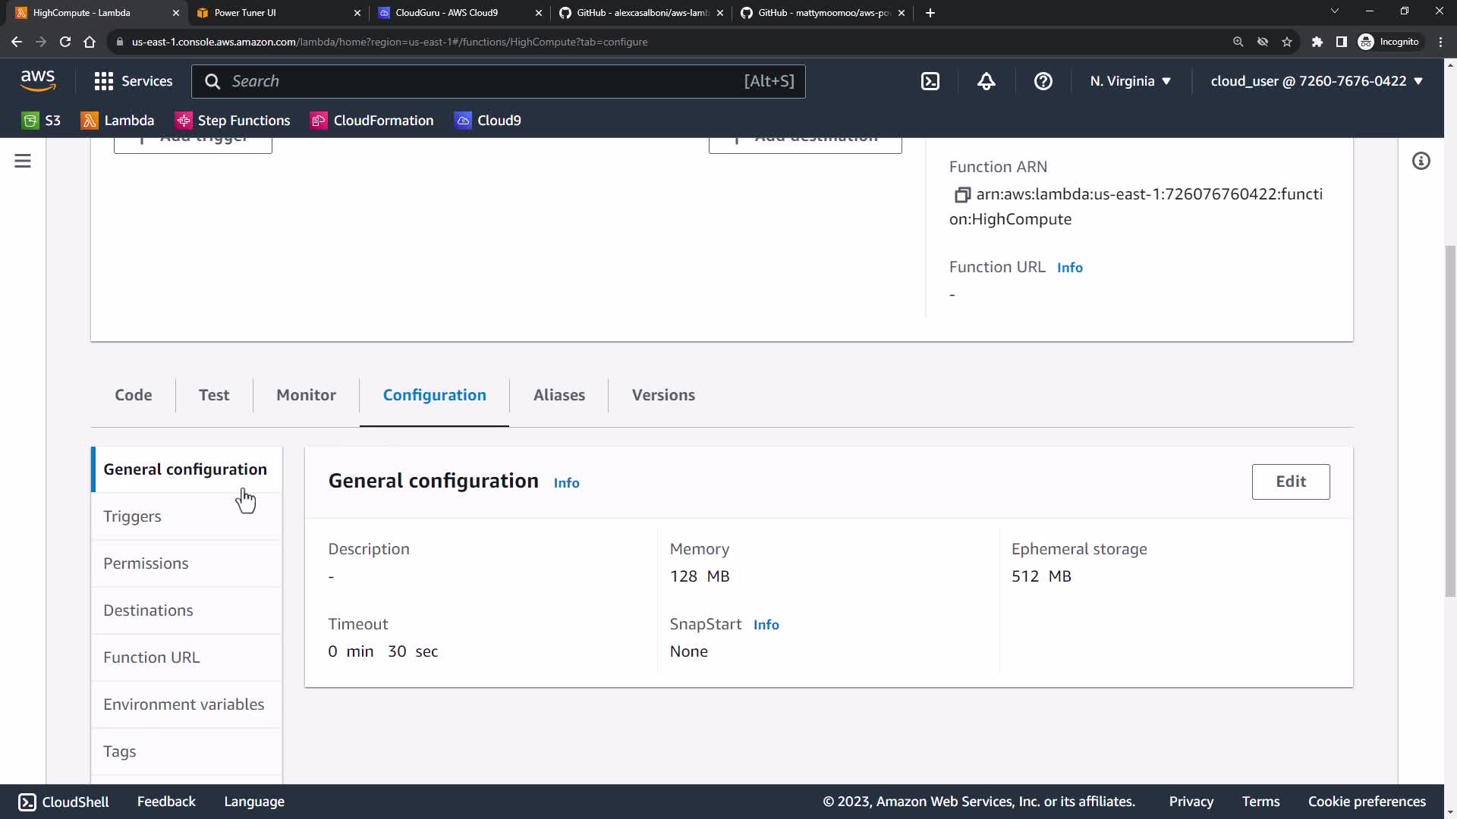Open the Step Functions favorite shortcut
Screen dimensions: 1457x819
pyautogui.click(x=233, y=121)
